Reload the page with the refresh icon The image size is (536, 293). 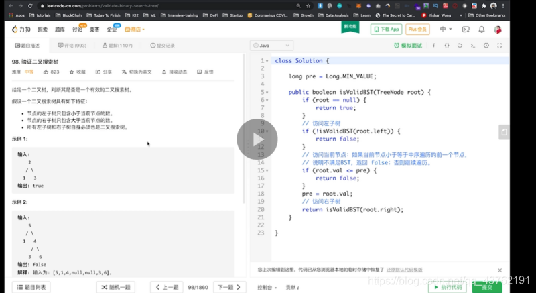[x=30, y=6]
